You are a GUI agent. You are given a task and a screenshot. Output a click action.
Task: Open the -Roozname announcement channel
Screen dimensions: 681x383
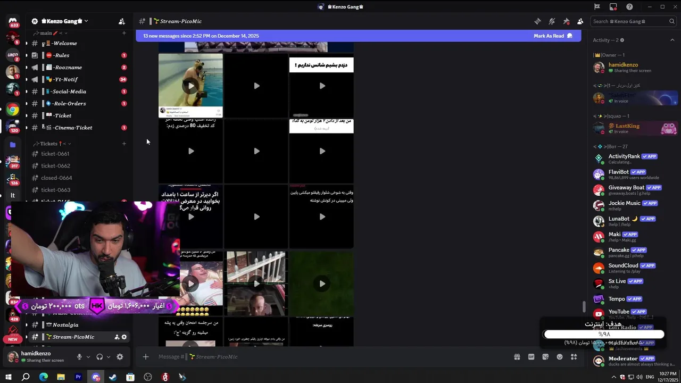[78, 68]
